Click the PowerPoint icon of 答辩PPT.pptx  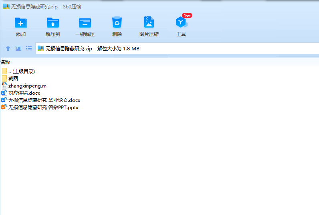(x=4, y=107)
